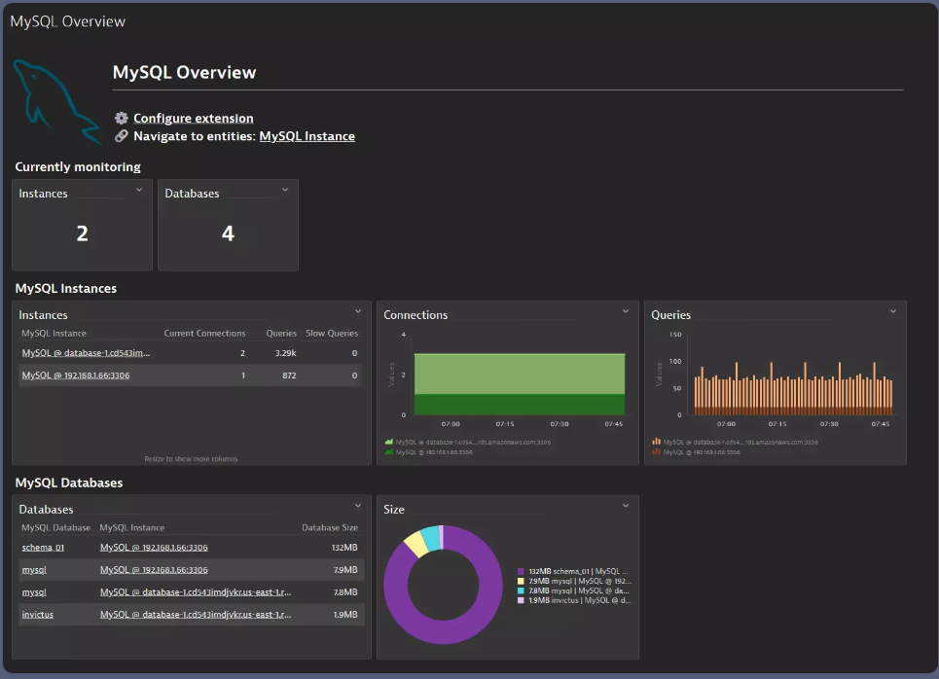Click the cyan 7.8MB mysql legend swatch
Screen dimensions: 939x679
tap(521, 590)
